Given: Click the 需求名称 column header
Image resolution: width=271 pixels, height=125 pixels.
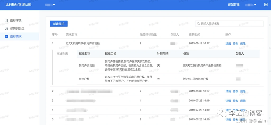Looking at the screenshot, I should [x=72, y=34].
